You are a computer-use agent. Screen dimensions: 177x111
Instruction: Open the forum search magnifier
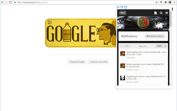tap(161, 13)
